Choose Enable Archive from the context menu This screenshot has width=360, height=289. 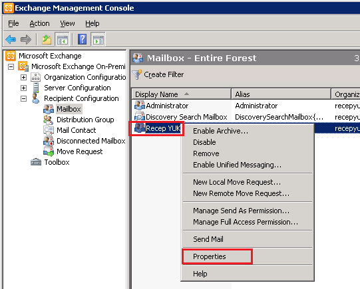(220, 131)
